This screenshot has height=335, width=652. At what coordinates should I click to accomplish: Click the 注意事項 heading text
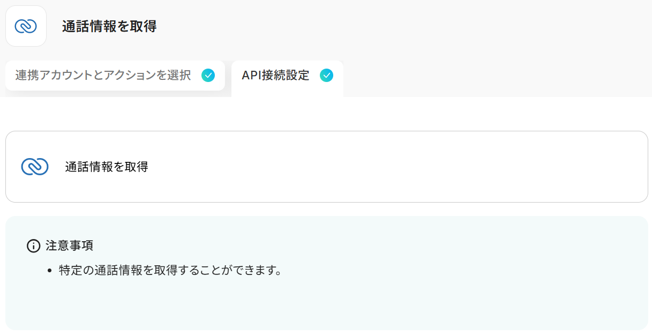point(70,246)
